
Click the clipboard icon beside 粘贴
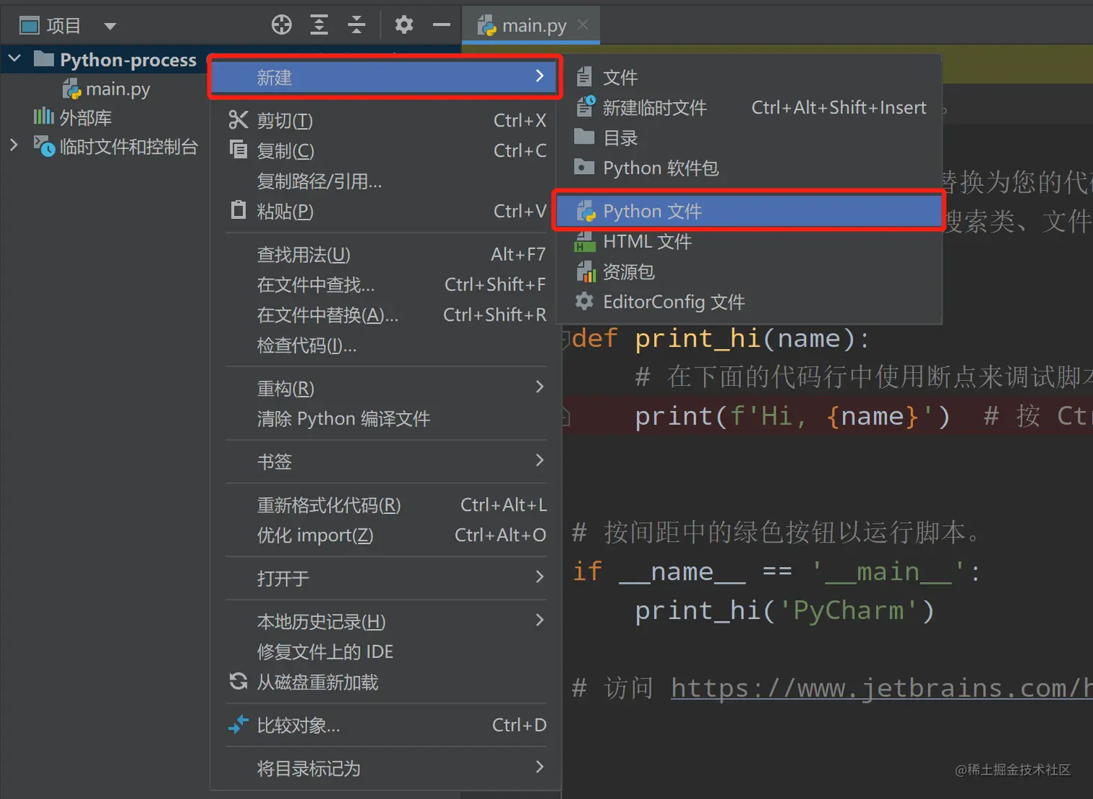[239, 210]
